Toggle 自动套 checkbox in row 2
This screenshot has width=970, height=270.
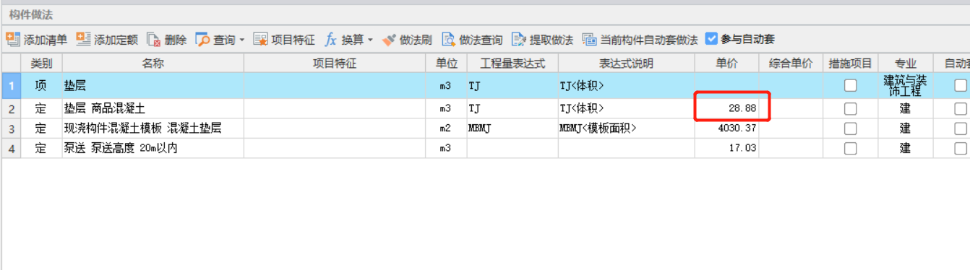tap(961, 108)
